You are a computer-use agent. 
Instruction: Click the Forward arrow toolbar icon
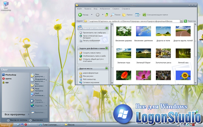[x=97, y=15]
